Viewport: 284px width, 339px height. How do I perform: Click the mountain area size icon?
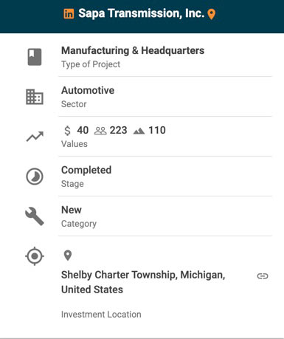coord(139,131)
